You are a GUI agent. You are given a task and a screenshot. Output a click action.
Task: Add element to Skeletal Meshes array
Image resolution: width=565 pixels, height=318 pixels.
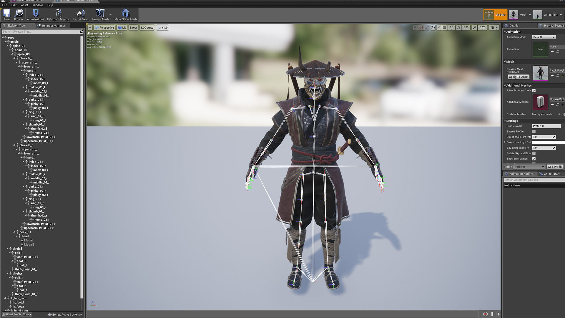point(559,114)
